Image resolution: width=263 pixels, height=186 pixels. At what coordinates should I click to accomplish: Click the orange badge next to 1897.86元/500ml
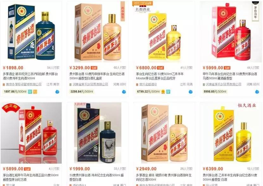pos(35,92)
